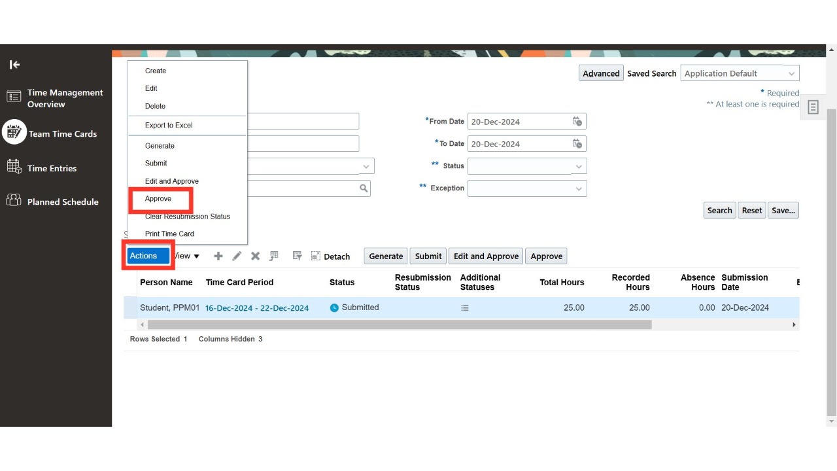Click the Approve toolbar button

547,256
